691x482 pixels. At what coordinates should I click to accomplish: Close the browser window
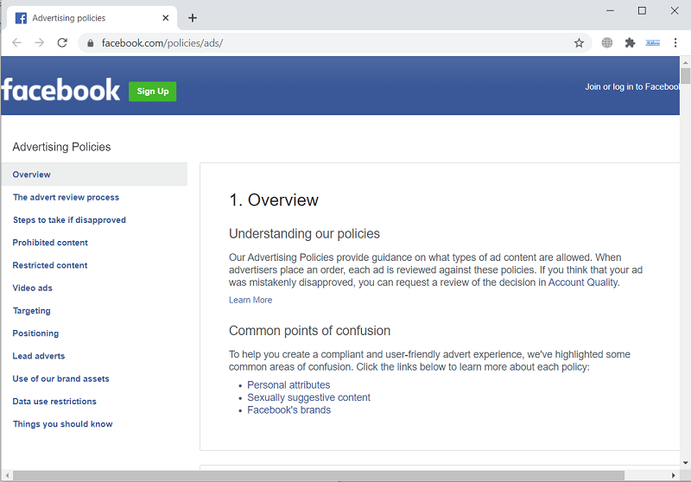click(x=675, y=10)
